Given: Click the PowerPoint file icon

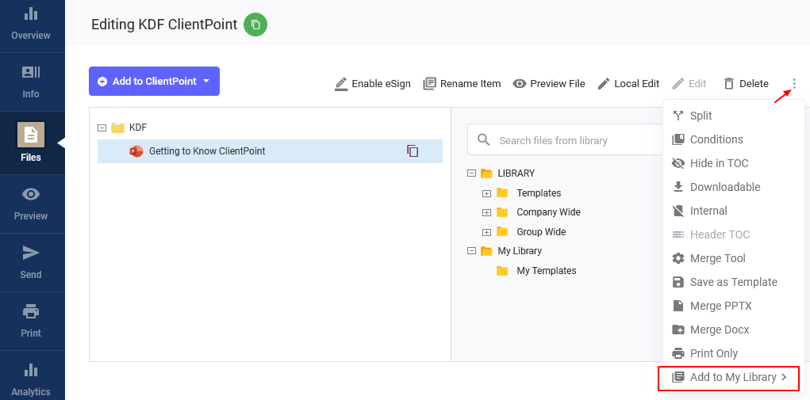Looking at the screenshot, I should pyautogui.click(x=136, y=151).
